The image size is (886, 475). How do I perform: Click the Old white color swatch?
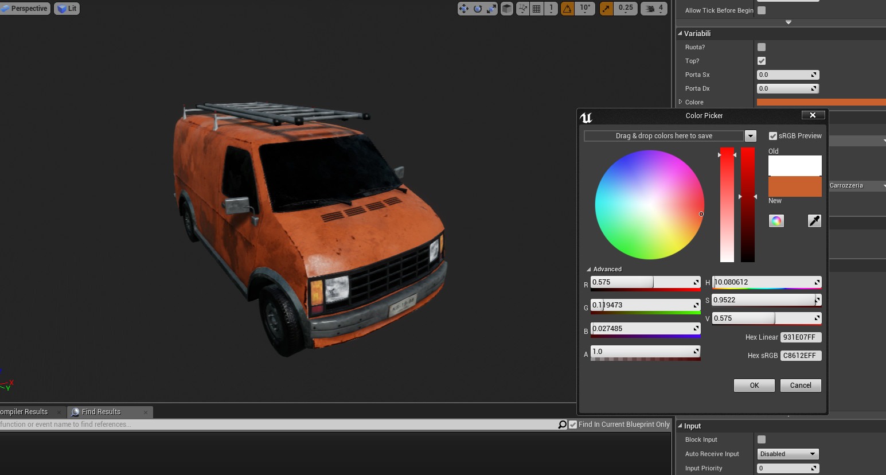click(795, 166)
